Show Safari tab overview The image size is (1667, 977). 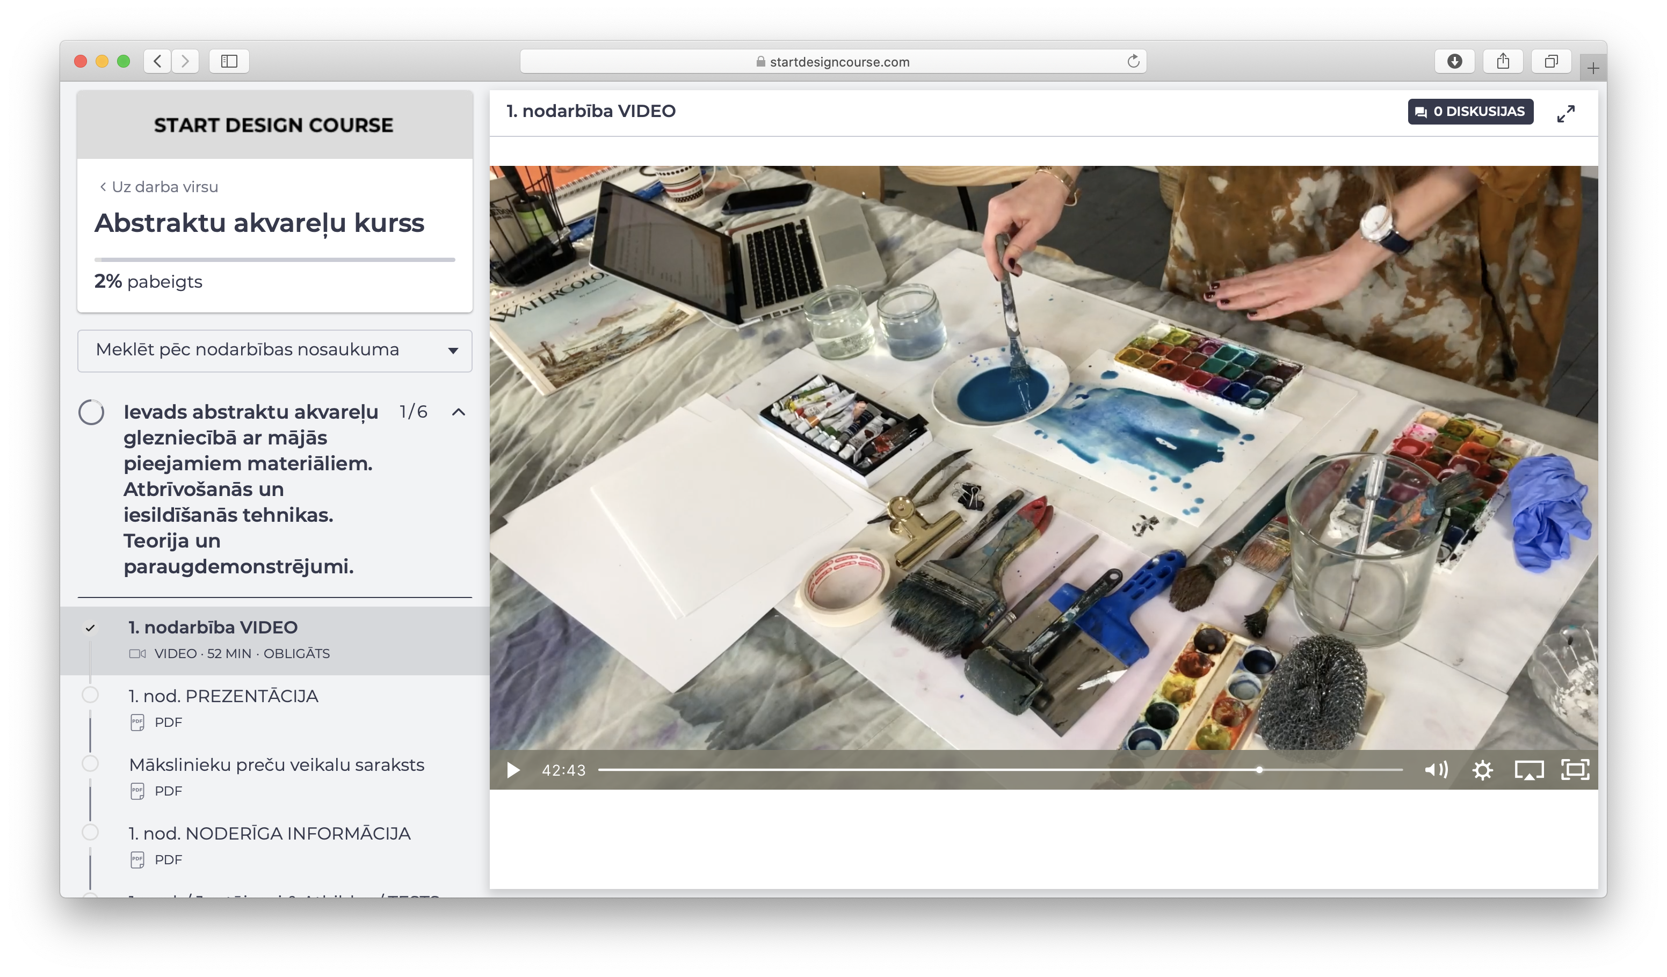1551,62
